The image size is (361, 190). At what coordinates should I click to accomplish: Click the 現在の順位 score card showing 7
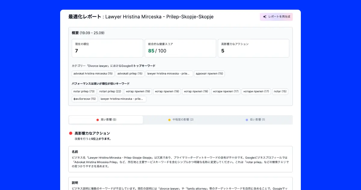[x=107, y=48]
